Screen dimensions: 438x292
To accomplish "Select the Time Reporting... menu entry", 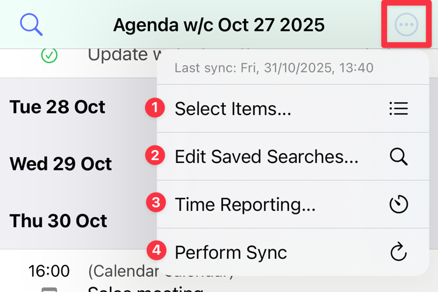I will [245, 204].
